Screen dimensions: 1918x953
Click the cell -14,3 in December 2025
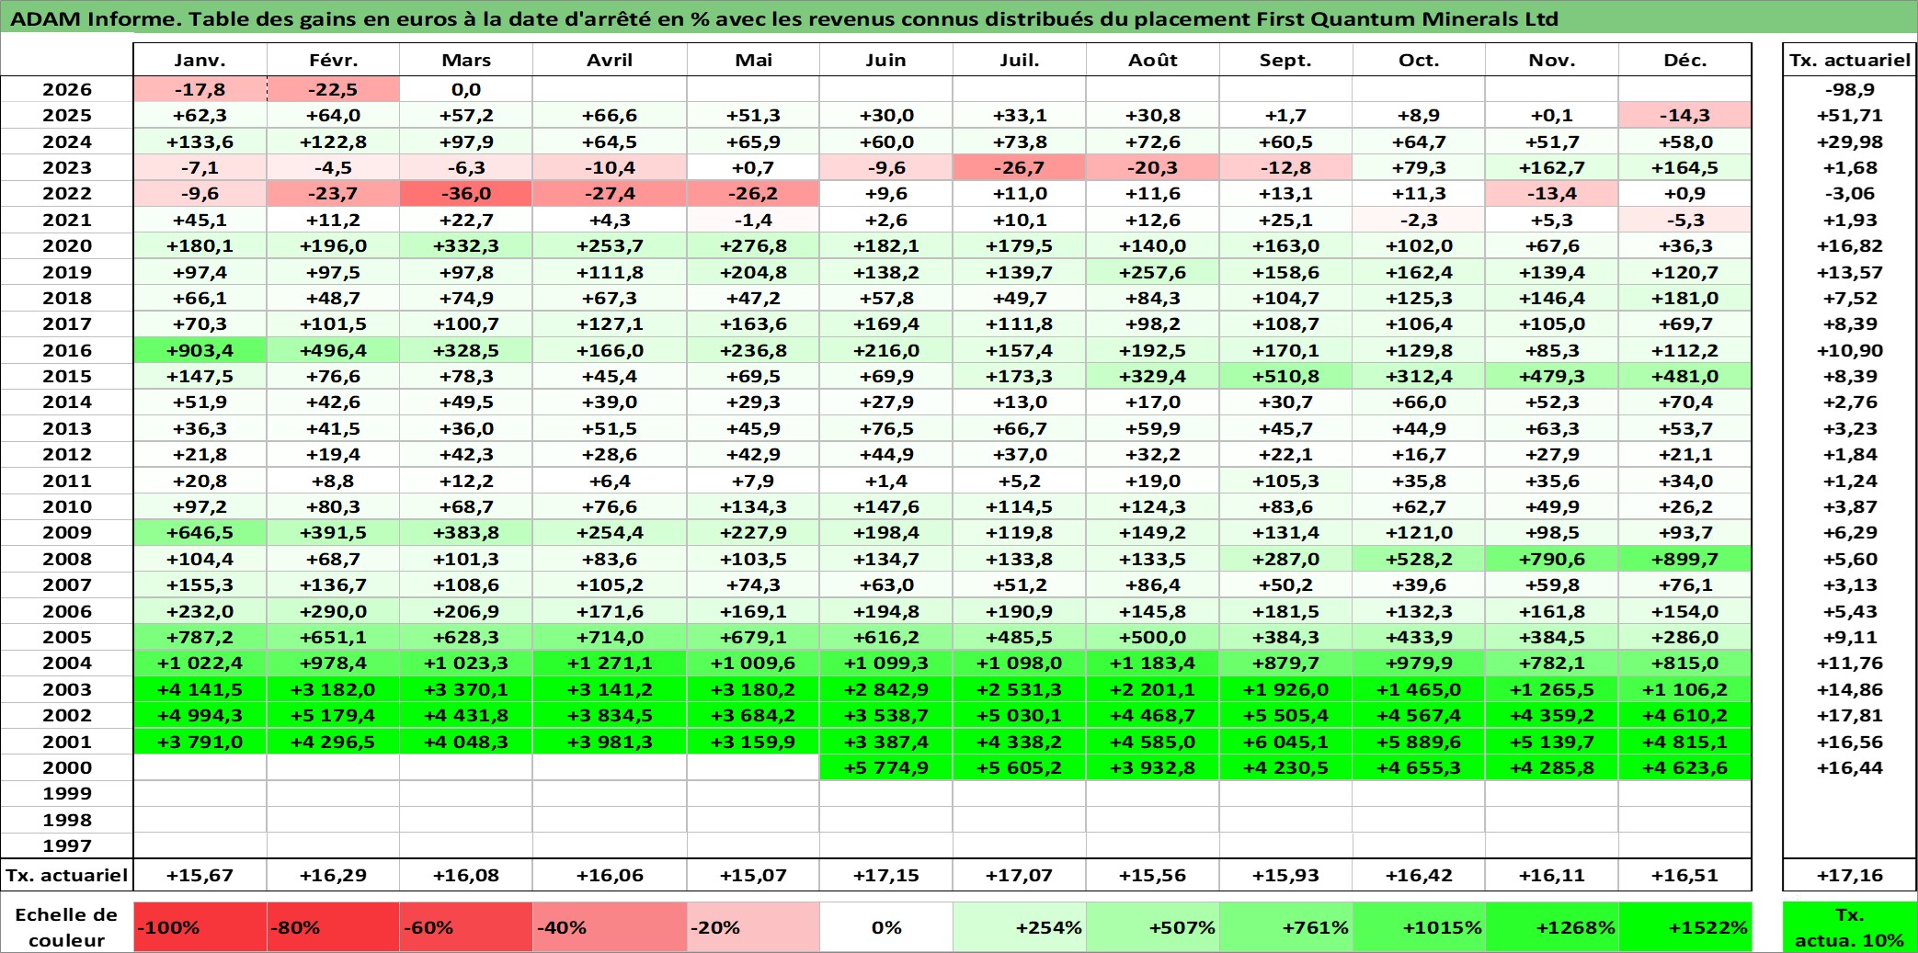point(1685,115)
